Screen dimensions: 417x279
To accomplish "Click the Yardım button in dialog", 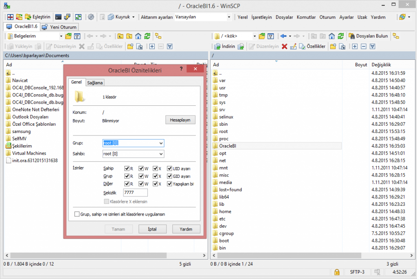I will 186,229.
